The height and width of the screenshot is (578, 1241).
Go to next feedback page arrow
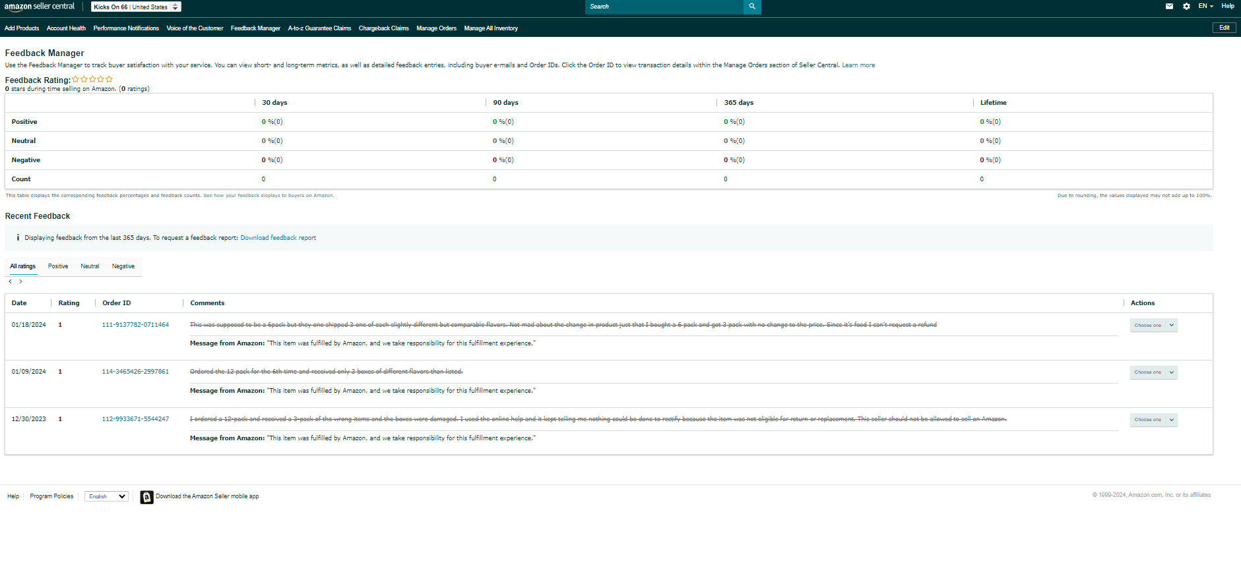21,281
